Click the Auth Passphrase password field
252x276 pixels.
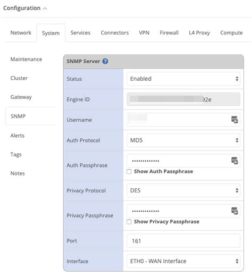click(183, 161)
